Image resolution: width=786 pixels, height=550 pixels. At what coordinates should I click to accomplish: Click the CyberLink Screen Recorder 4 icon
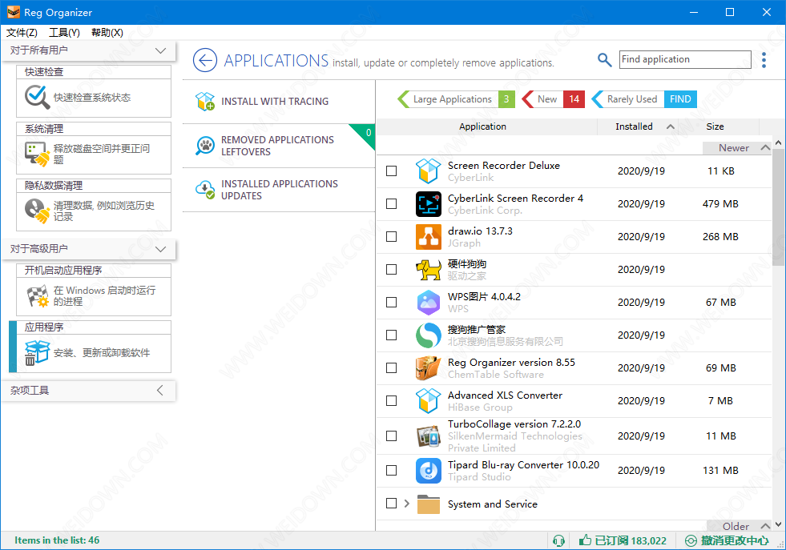(429, 204)
